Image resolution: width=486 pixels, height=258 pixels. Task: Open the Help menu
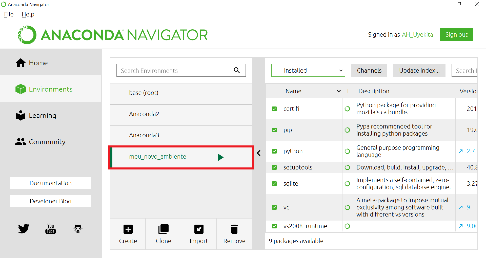tap(28, 14)
